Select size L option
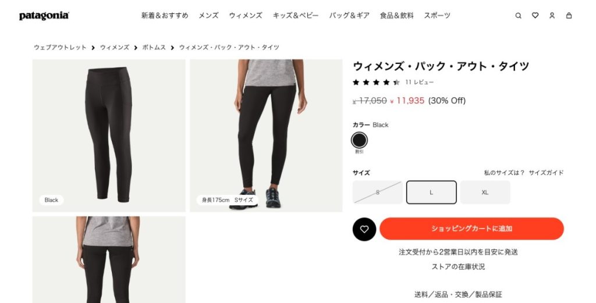The width and height of the screenshot is (596, 303). click(x=431, y=192)
